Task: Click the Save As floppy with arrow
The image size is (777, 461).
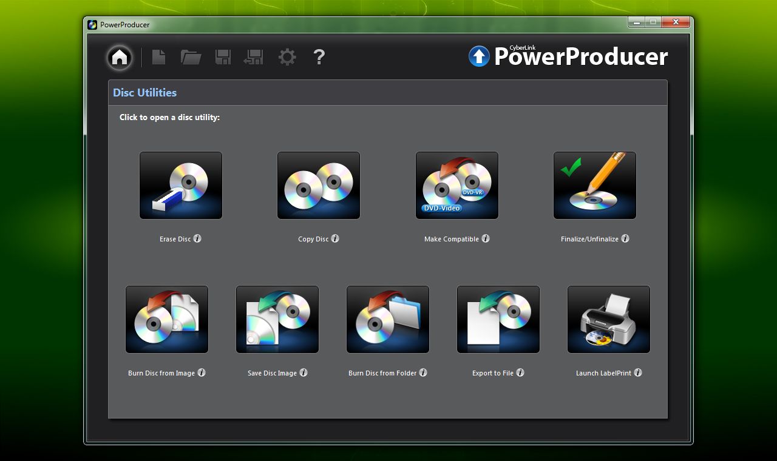Action: point(253,57)
